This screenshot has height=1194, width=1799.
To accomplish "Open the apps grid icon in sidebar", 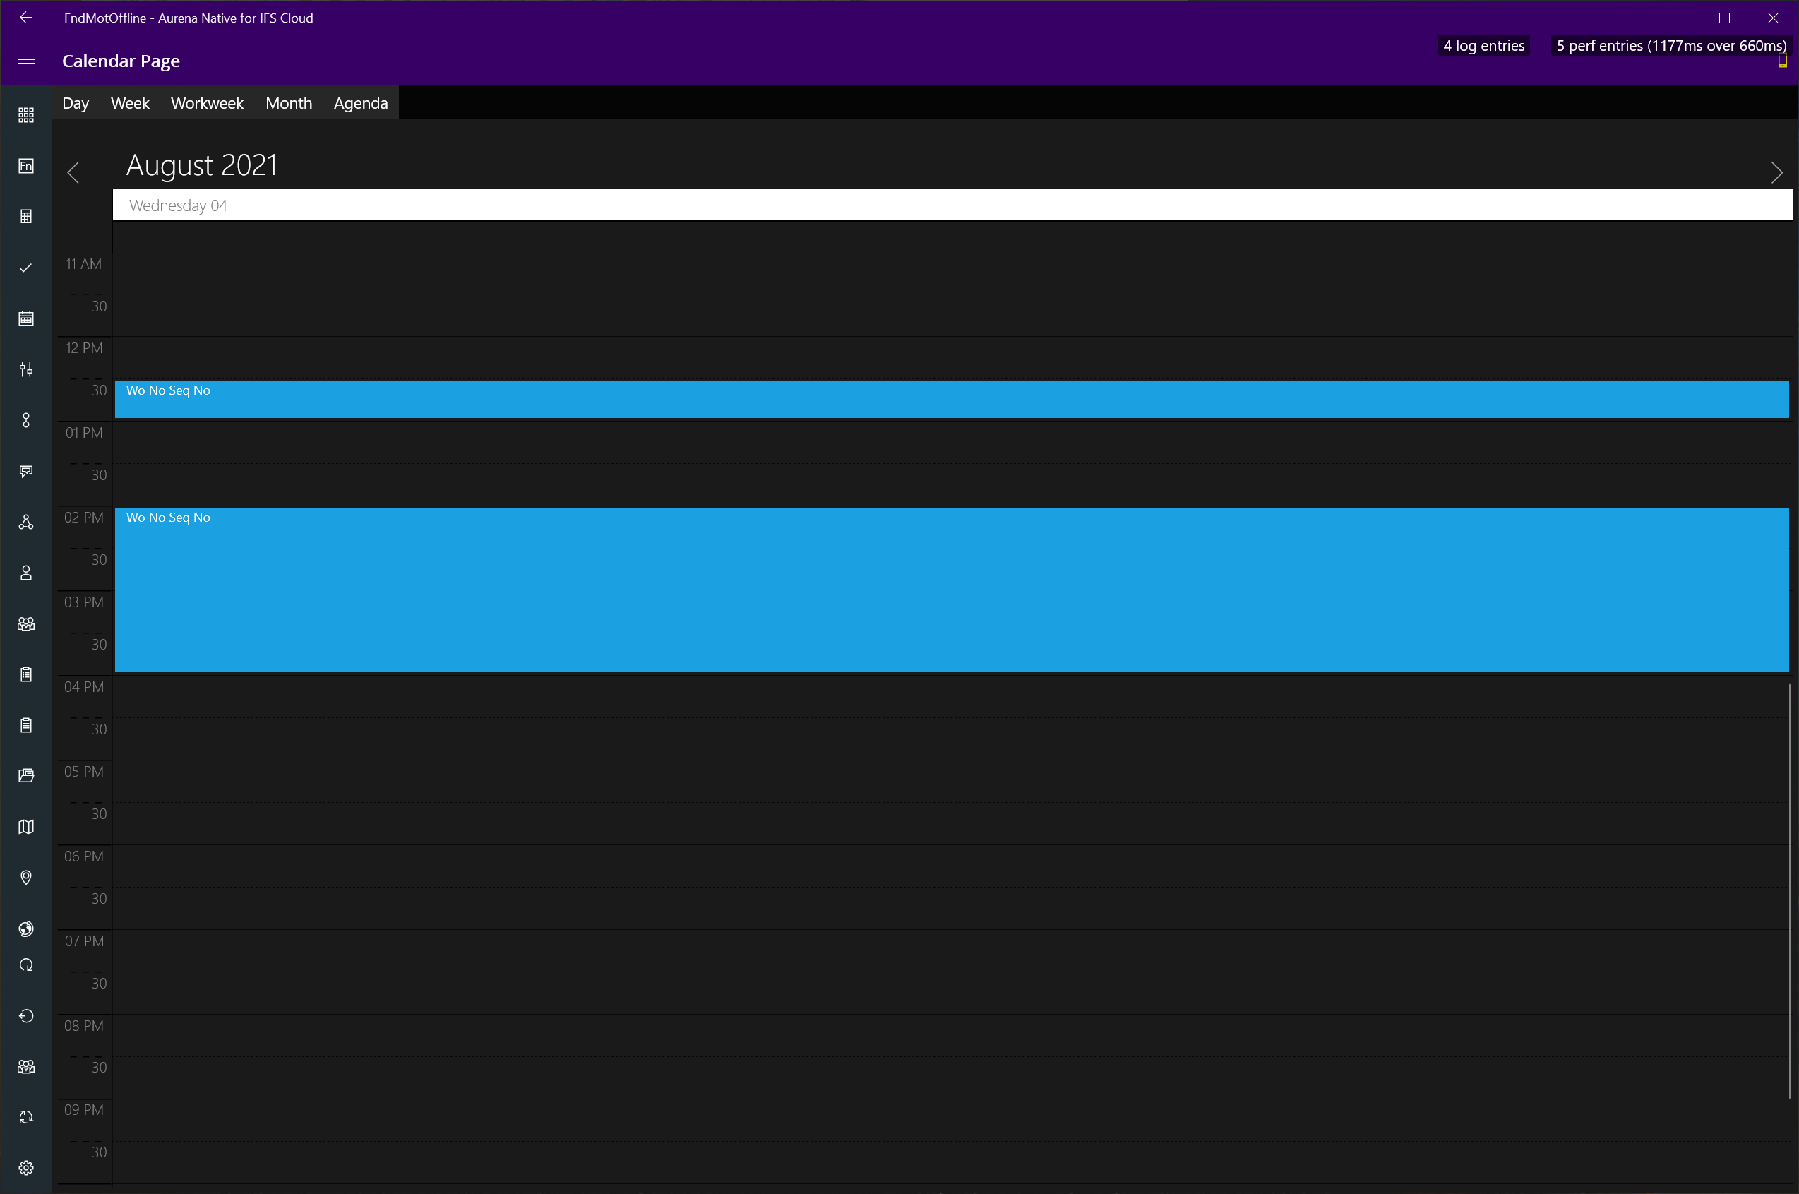I will click(x=26, y=115).
